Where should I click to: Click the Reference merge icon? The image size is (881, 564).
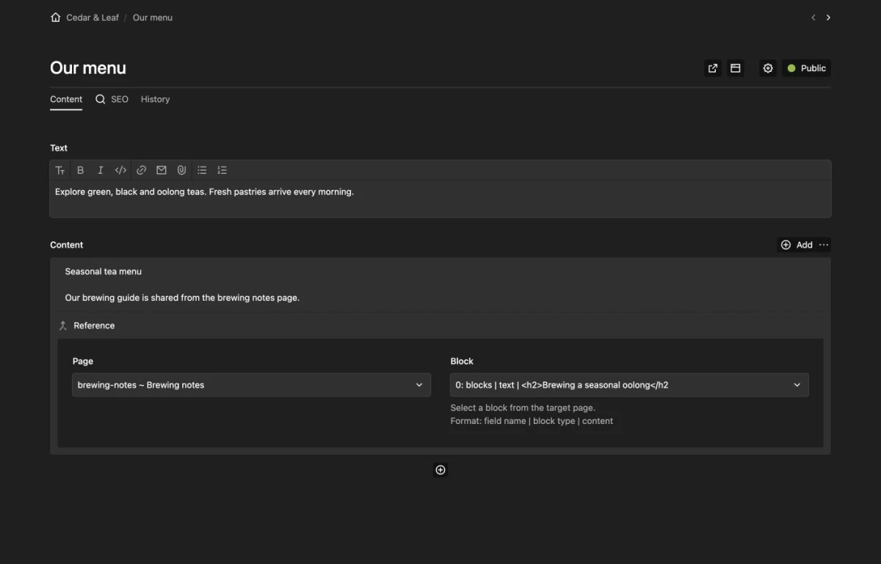(63, 326)
